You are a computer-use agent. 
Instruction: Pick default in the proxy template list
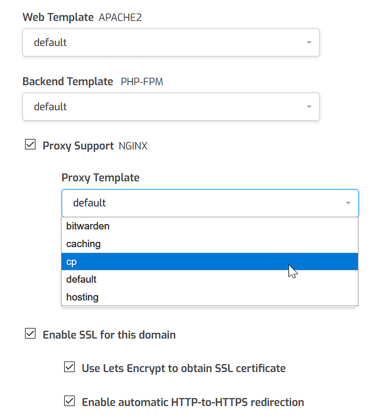tap(210, 279)
